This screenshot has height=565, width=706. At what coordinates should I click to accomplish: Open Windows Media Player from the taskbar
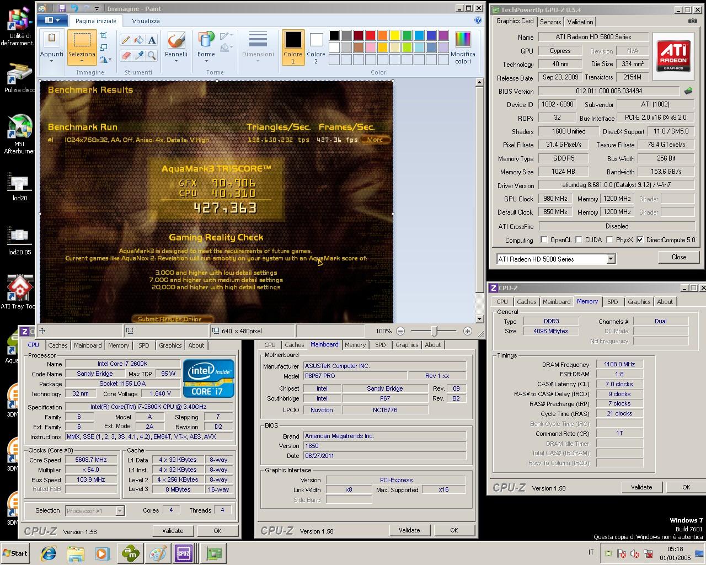tap(102, 553)
